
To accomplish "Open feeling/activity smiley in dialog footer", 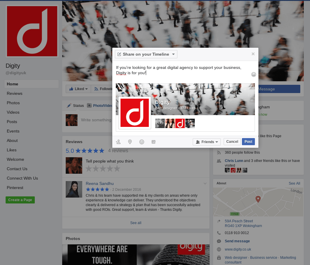I will tap(142, 142).
